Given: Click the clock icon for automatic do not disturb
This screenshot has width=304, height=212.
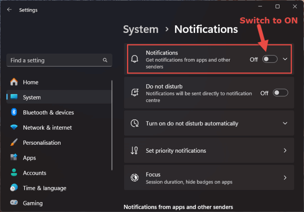Looking at the screenshot, I should pyautogui.click(x=135, y=123).
